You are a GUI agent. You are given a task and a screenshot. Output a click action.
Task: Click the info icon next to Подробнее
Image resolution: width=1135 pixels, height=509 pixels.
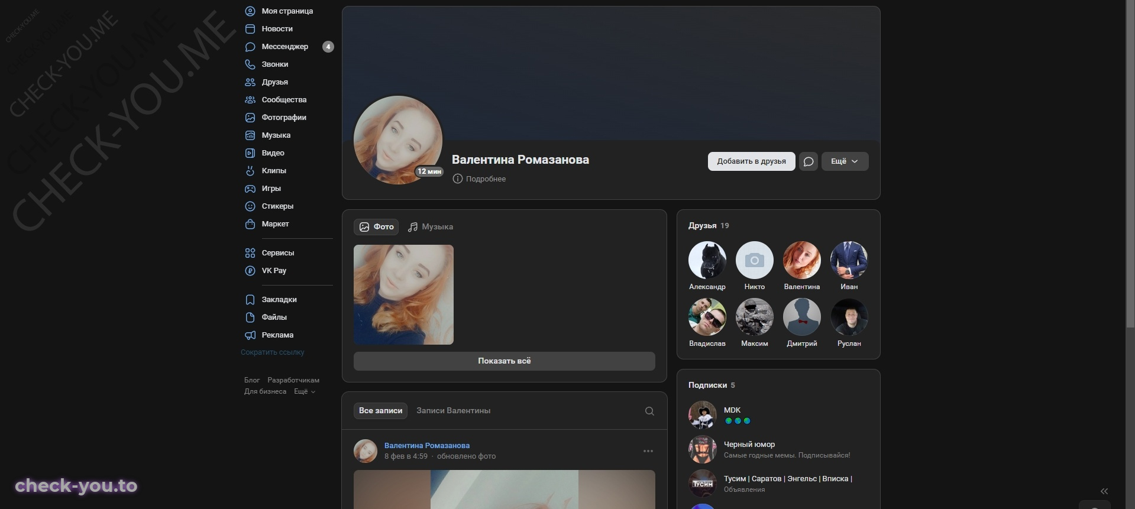tap(457, 179)
